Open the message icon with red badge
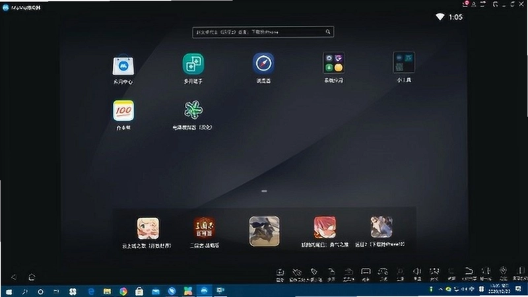 tap(466, 4)
